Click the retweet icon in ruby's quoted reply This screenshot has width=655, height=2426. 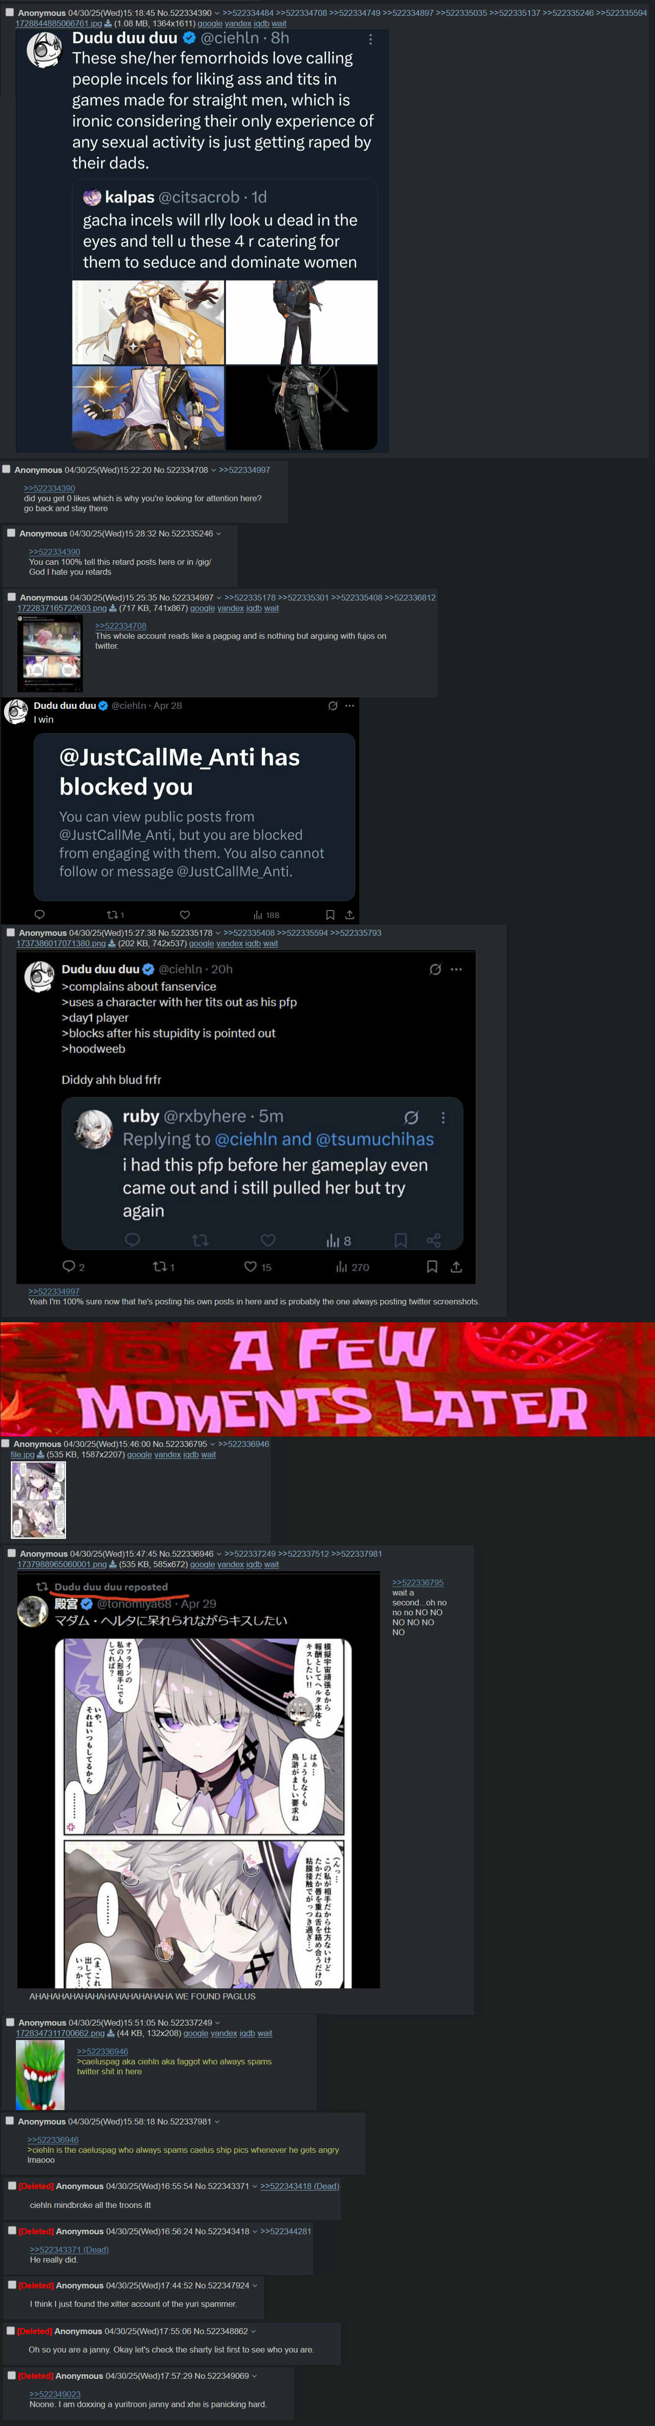click(199, 1240)
